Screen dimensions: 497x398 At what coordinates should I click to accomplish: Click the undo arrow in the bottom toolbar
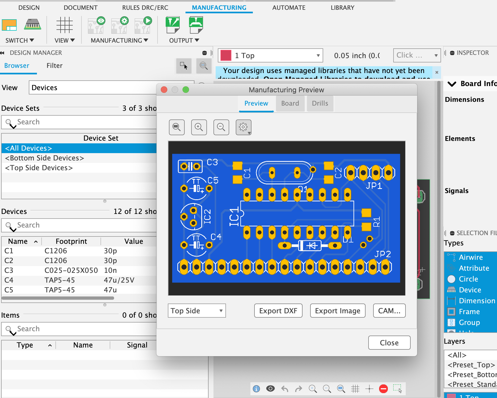pyautogui.click(x=285, y=389)
